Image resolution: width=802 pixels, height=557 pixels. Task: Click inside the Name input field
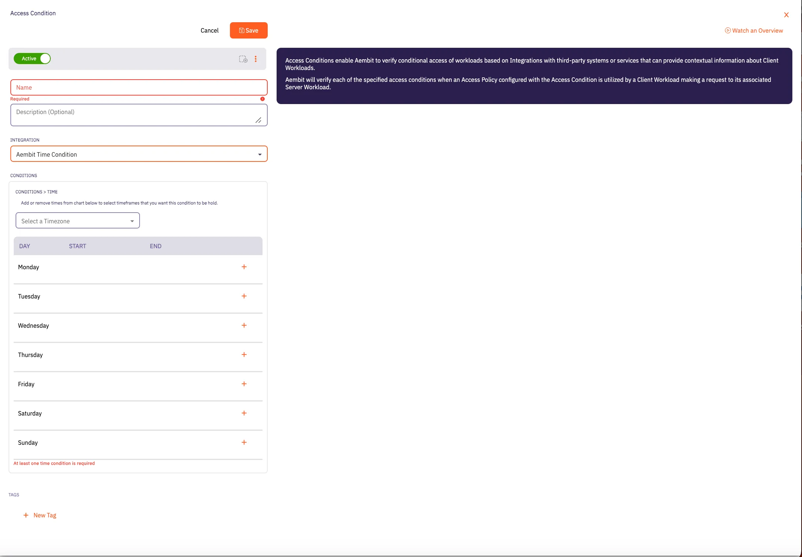pyautogui.click(x=139, y=87)
